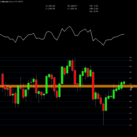Click the low price L: 233.14
This screenshot has width=137, height=137.
tap(72, 9)
